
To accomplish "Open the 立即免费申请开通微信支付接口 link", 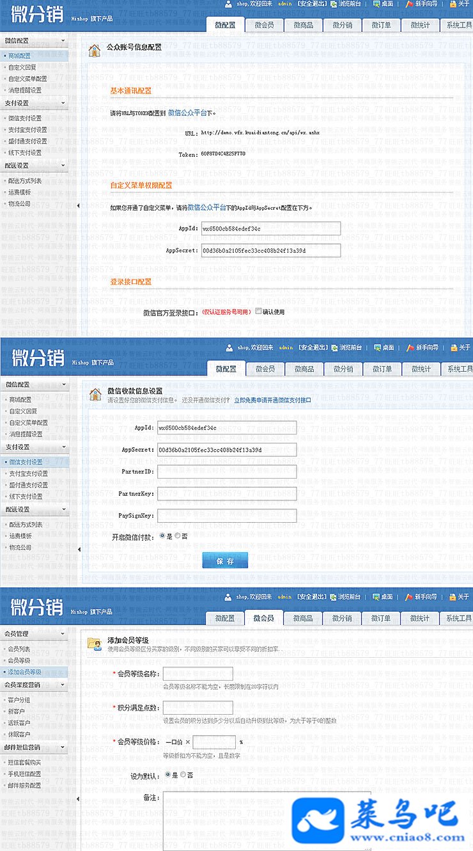I will (272, 400).
